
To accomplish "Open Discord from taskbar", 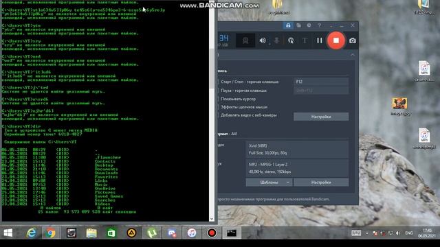I will [x=172, y=233].
